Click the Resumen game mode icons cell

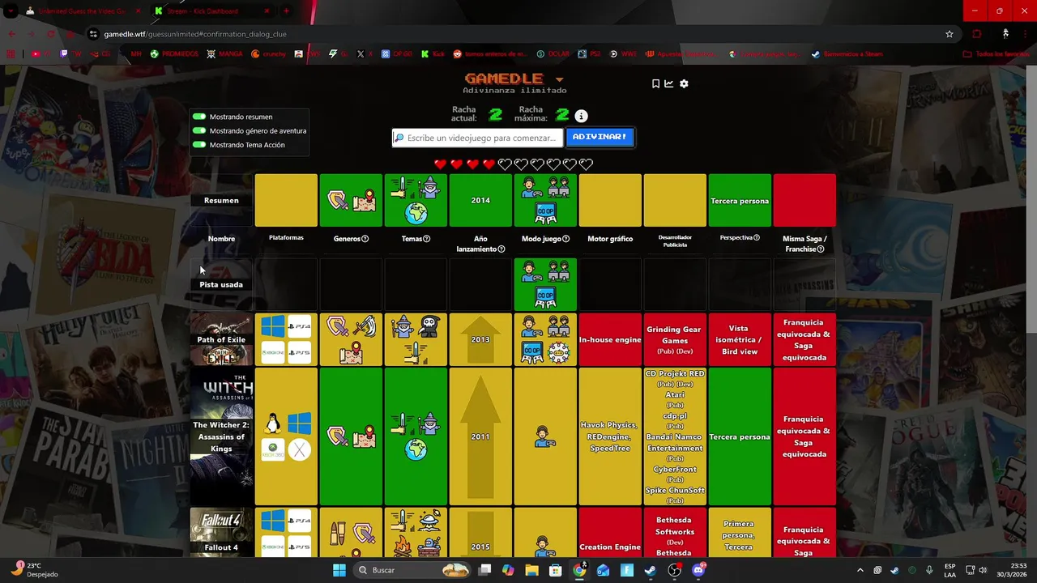coord(545,200)
